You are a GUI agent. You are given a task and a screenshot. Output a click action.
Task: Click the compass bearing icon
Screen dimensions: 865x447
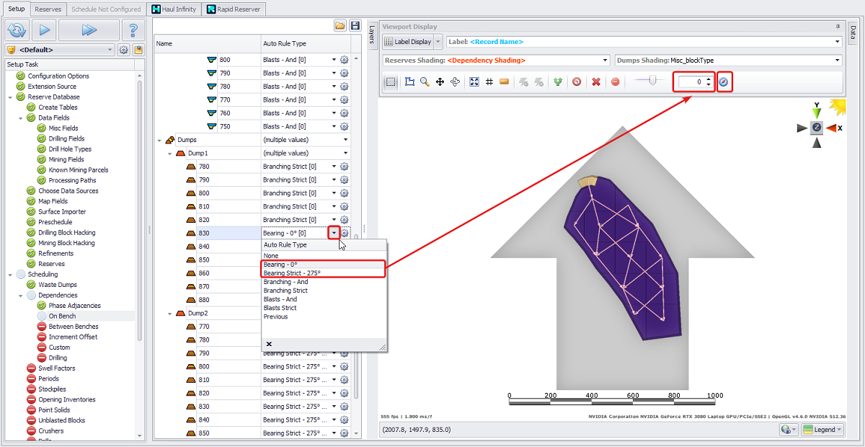(x=724, y=82)
